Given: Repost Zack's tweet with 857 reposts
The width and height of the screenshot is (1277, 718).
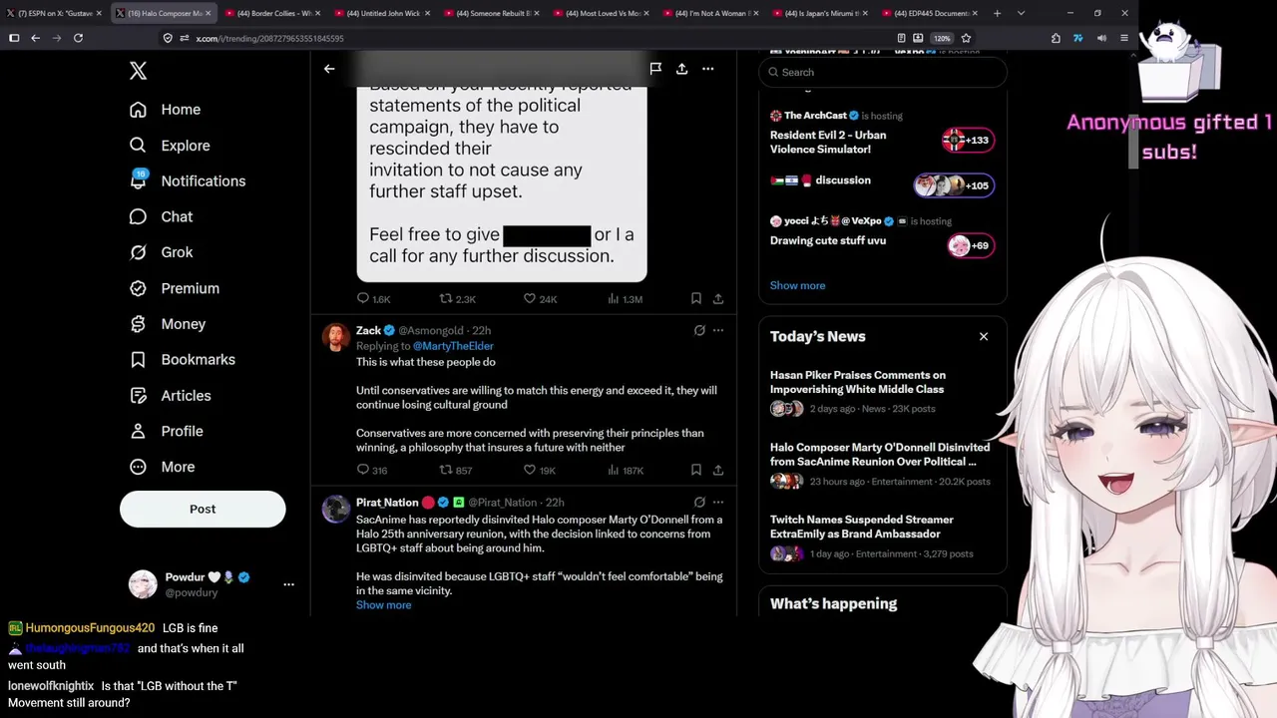Looking at the screenshot, I should tap(446, 470).
